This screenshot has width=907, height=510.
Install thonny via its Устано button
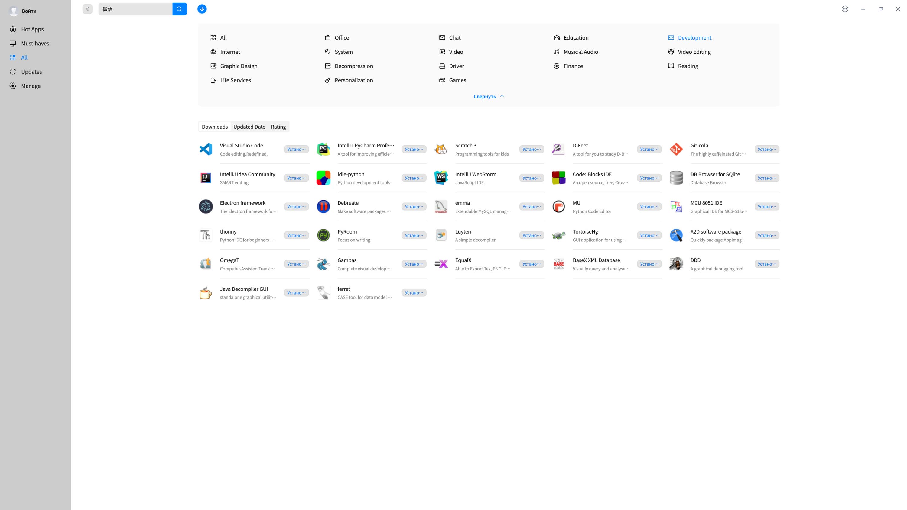tap(296, 235)
